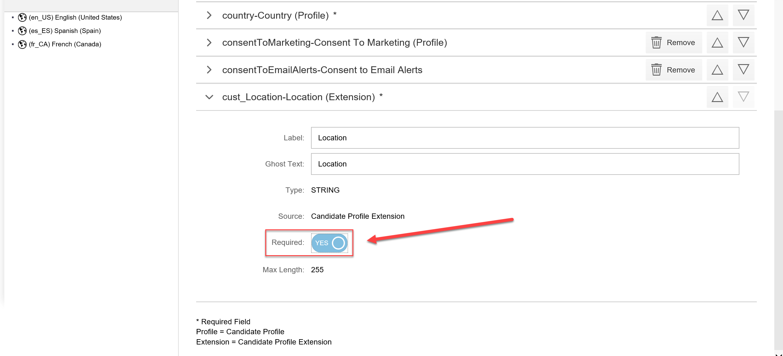Viewport: 783px width, 356px height.
Task: Move consentToEmailAlerts field up
Action: [717, 70]
